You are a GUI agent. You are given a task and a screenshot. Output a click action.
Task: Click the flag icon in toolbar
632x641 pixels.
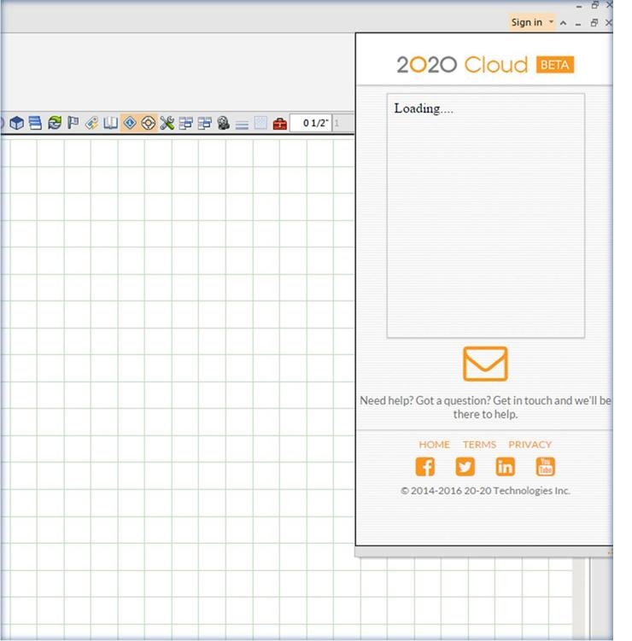73,123
